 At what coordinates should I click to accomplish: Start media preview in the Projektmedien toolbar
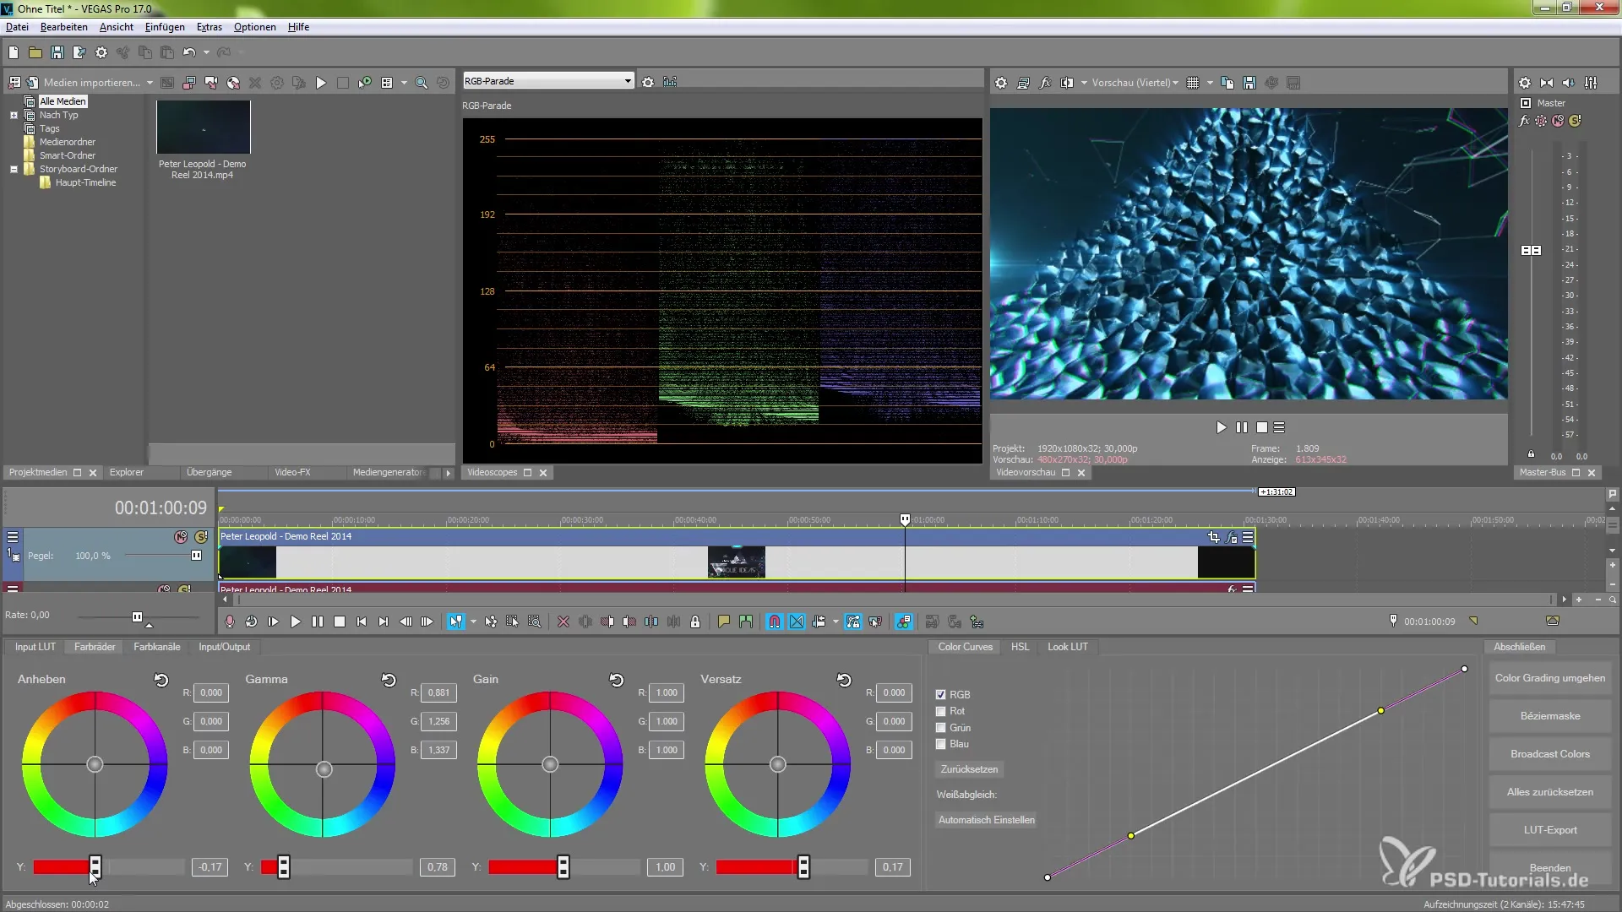321,83
